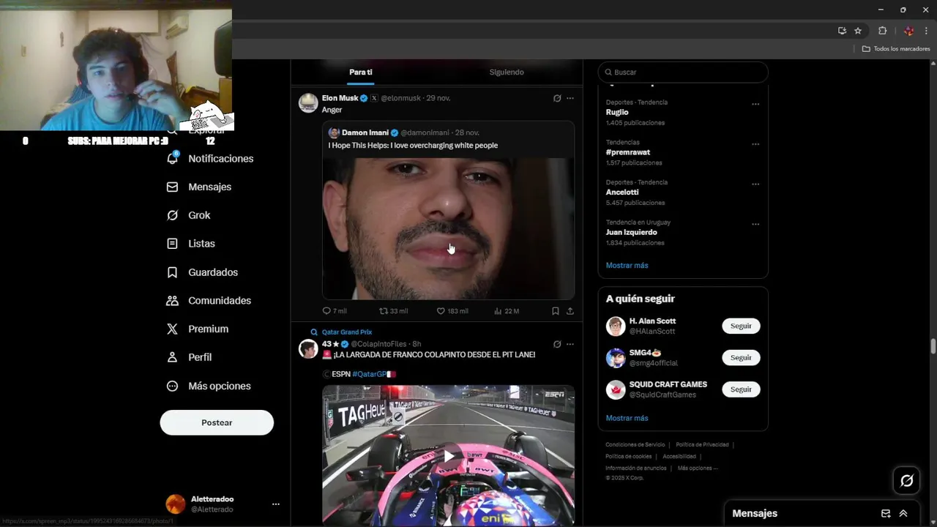
Task: Open Aletteradoo account avatar at bottom
Action: click(x=176, y=504)
